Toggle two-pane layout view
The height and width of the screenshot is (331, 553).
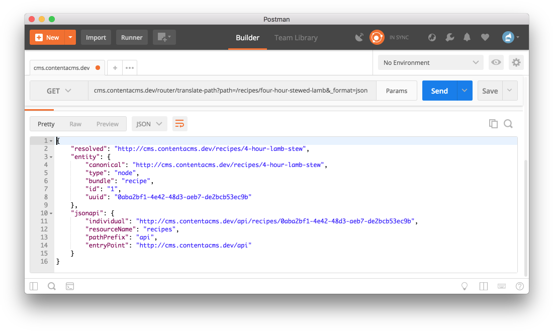483,286
